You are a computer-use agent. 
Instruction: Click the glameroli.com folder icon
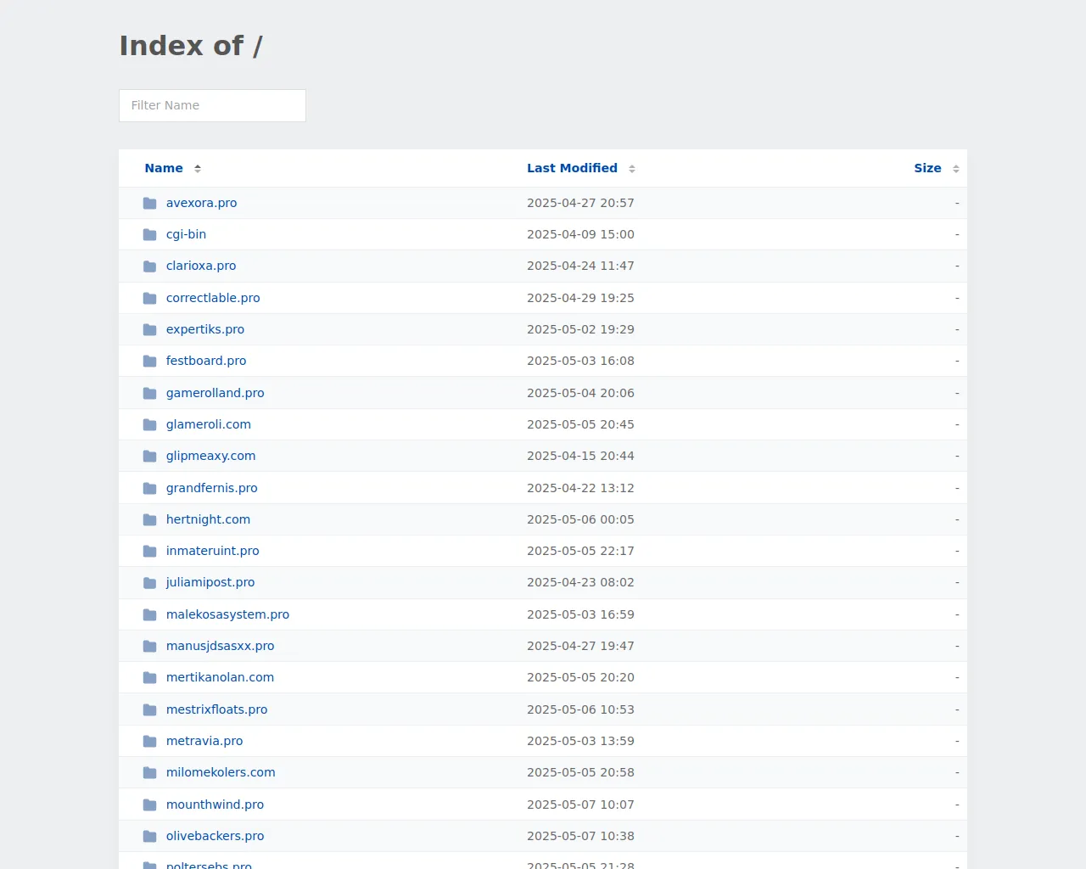pyautogui.click(x=150, y=424)
